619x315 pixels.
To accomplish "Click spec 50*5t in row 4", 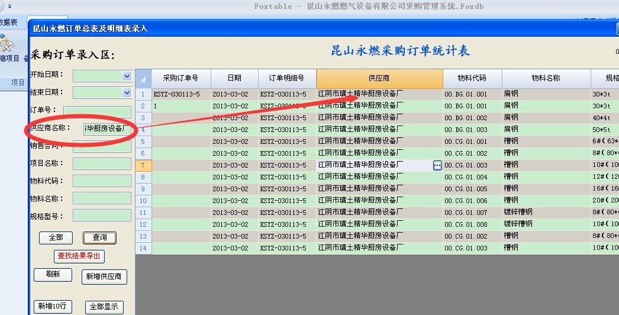I will click(x=601, y=130).
